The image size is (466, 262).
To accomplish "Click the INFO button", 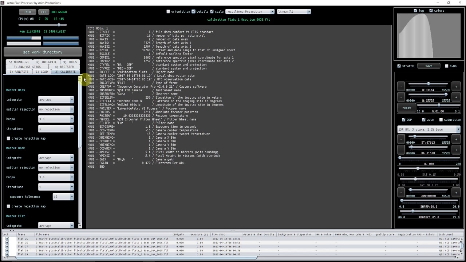I will click(27, 12).
